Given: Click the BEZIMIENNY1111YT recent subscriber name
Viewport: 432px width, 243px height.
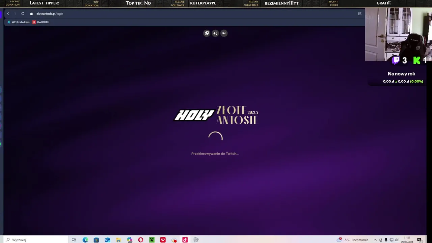Looking at the screenshot, I should click(x=282, y=3).
